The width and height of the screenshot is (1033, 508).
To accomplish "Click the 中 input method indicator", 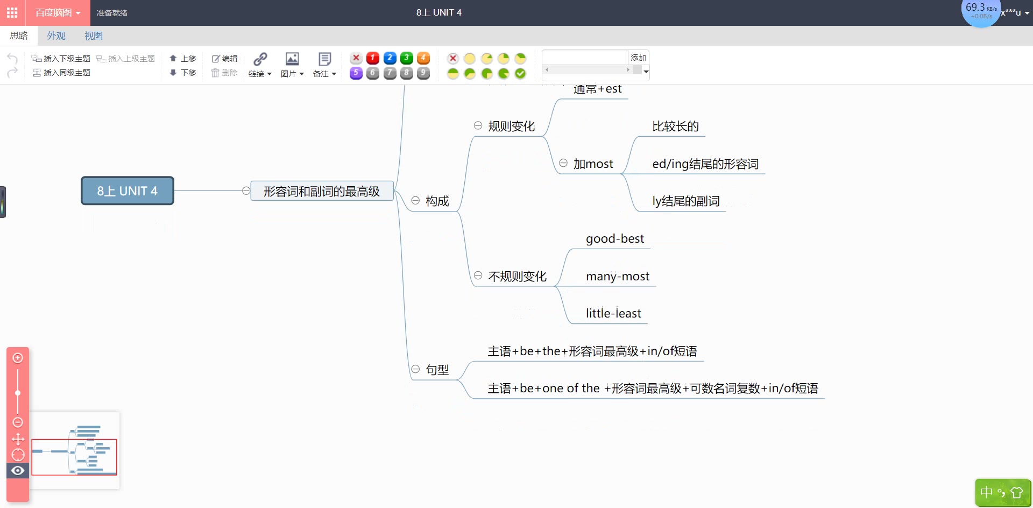I will [986, 492].
